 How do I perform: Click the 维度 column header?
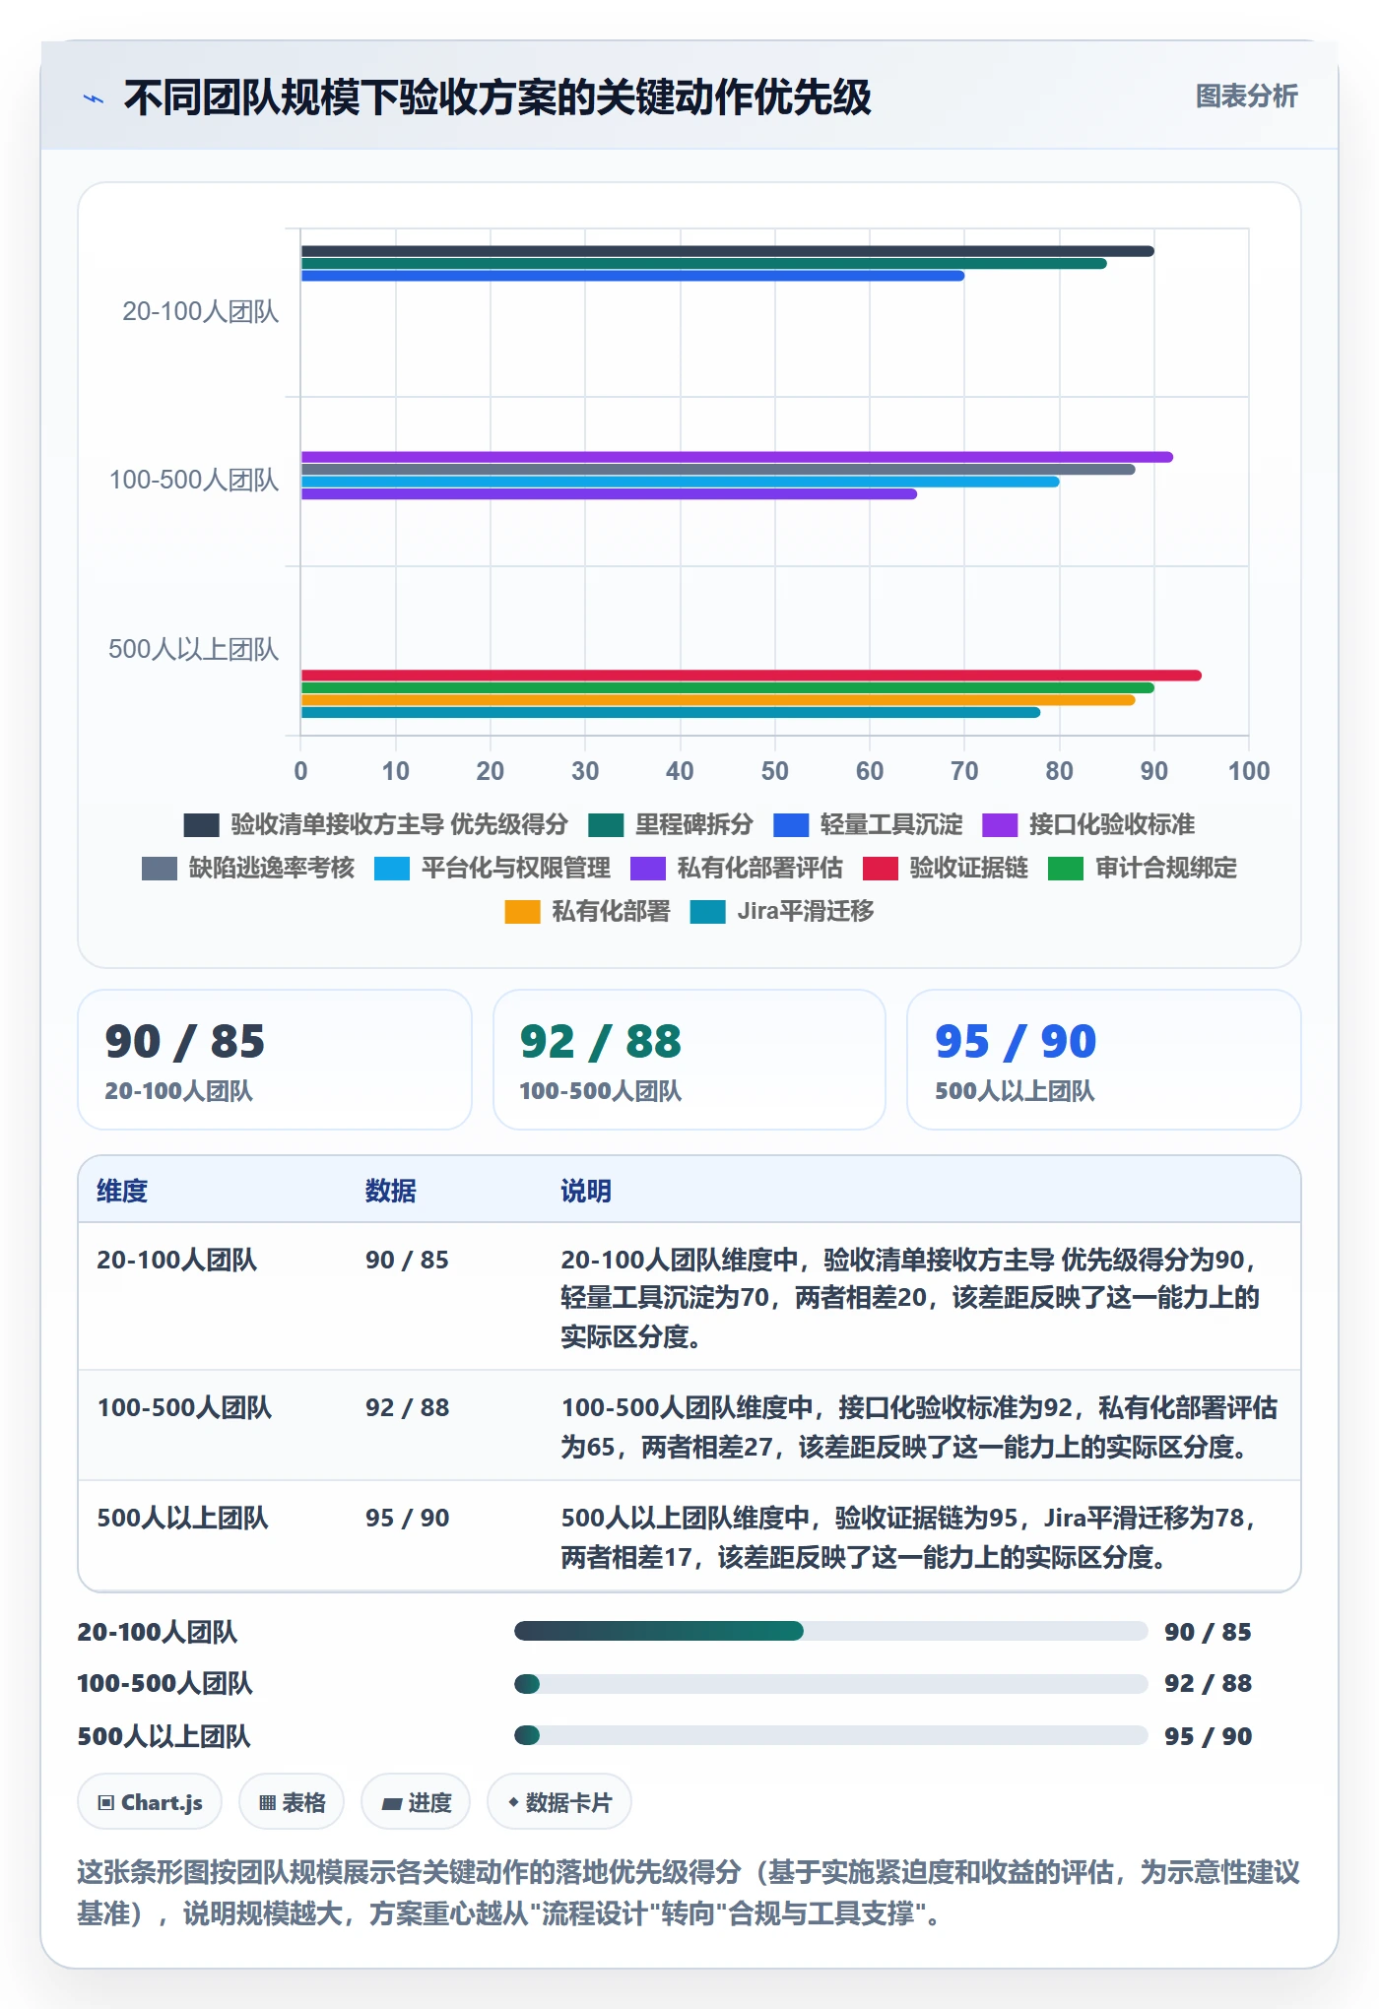click(x=122, y=1191)
